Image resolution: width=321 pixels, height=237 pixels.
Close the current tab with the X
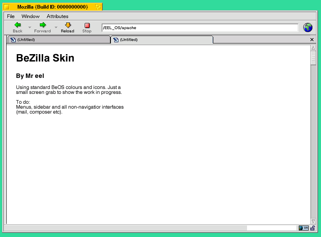coord(312,40)
